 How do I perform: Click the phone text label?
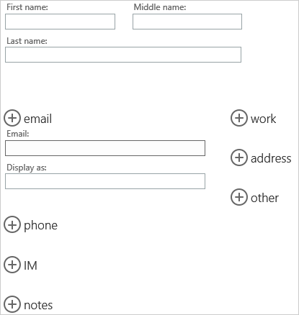40,226
